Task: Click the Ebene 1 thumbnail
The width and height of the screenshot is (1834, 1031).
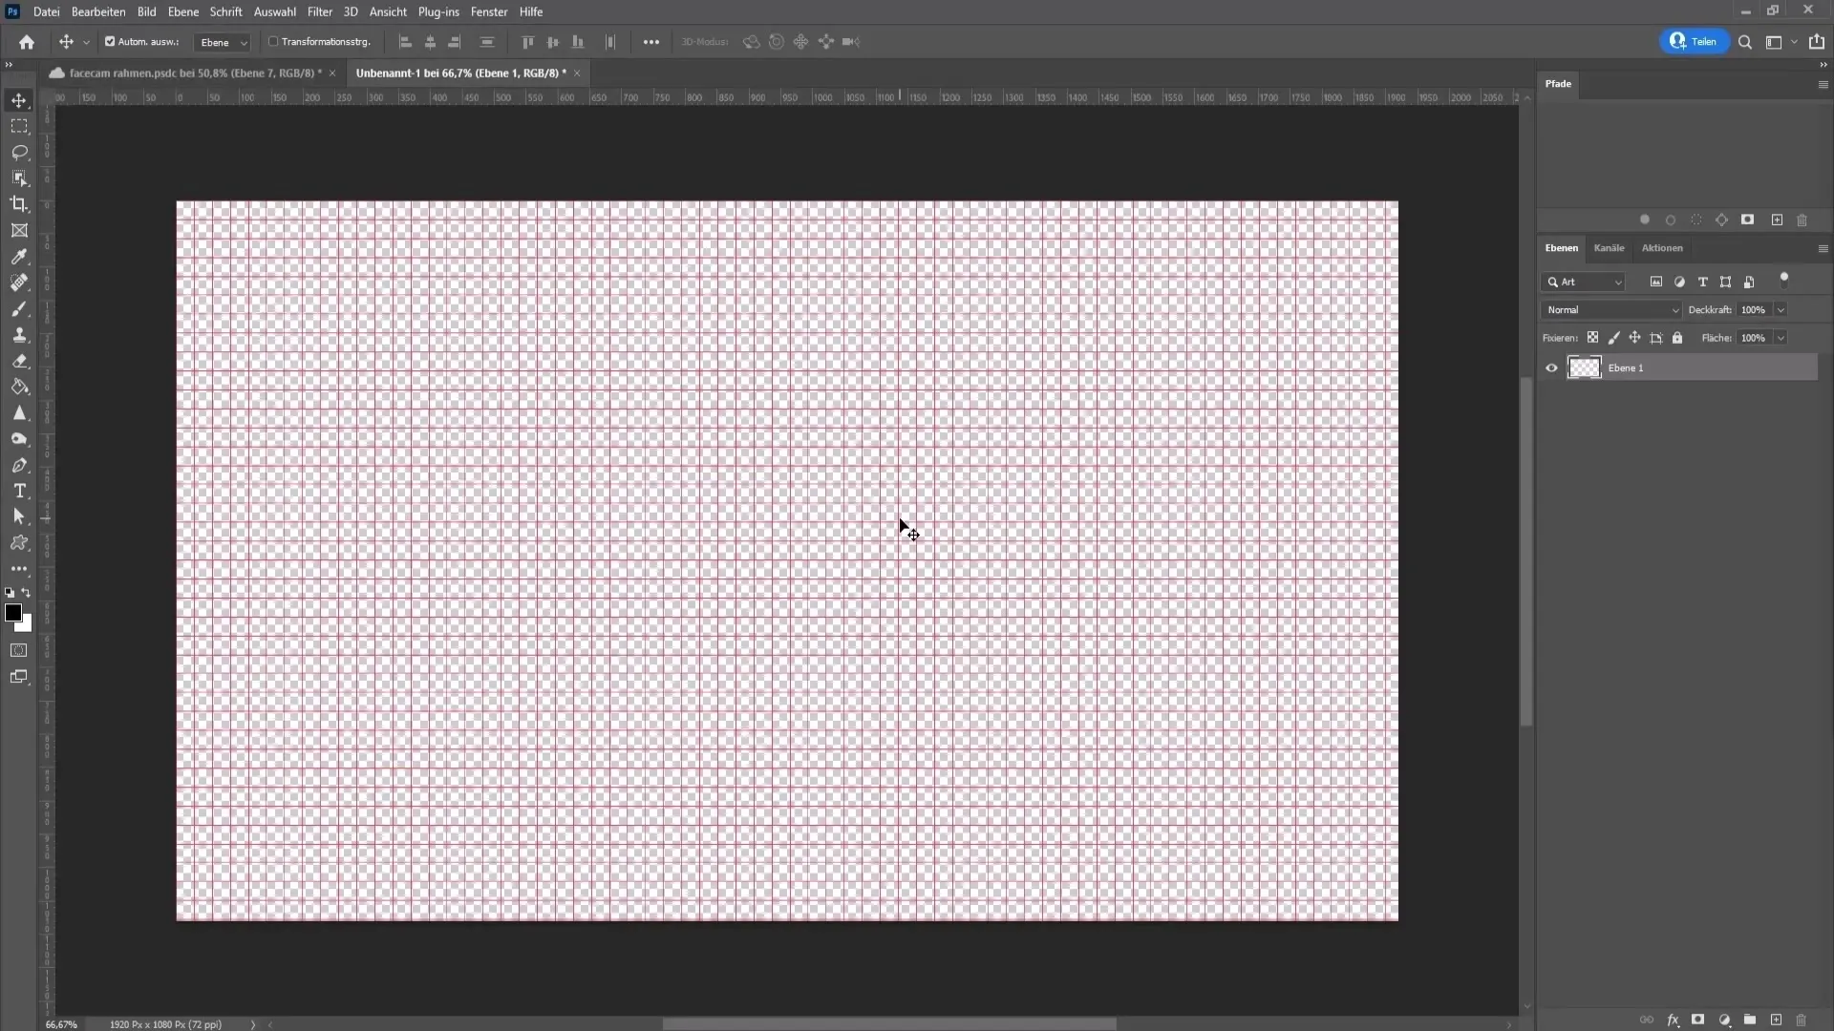Action: [x=1584, y=367]
